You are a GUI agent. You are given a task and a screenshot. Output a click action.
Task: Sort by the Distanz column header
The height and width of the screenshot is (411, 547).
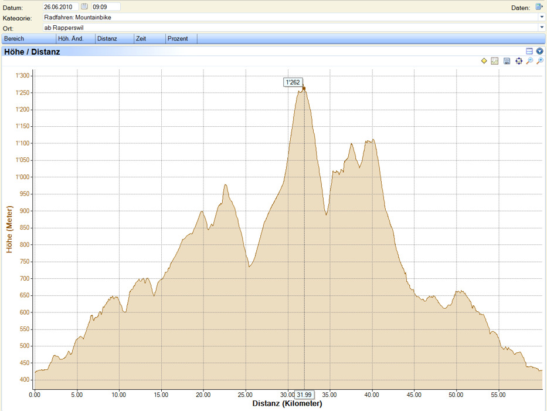coord(114,38)
